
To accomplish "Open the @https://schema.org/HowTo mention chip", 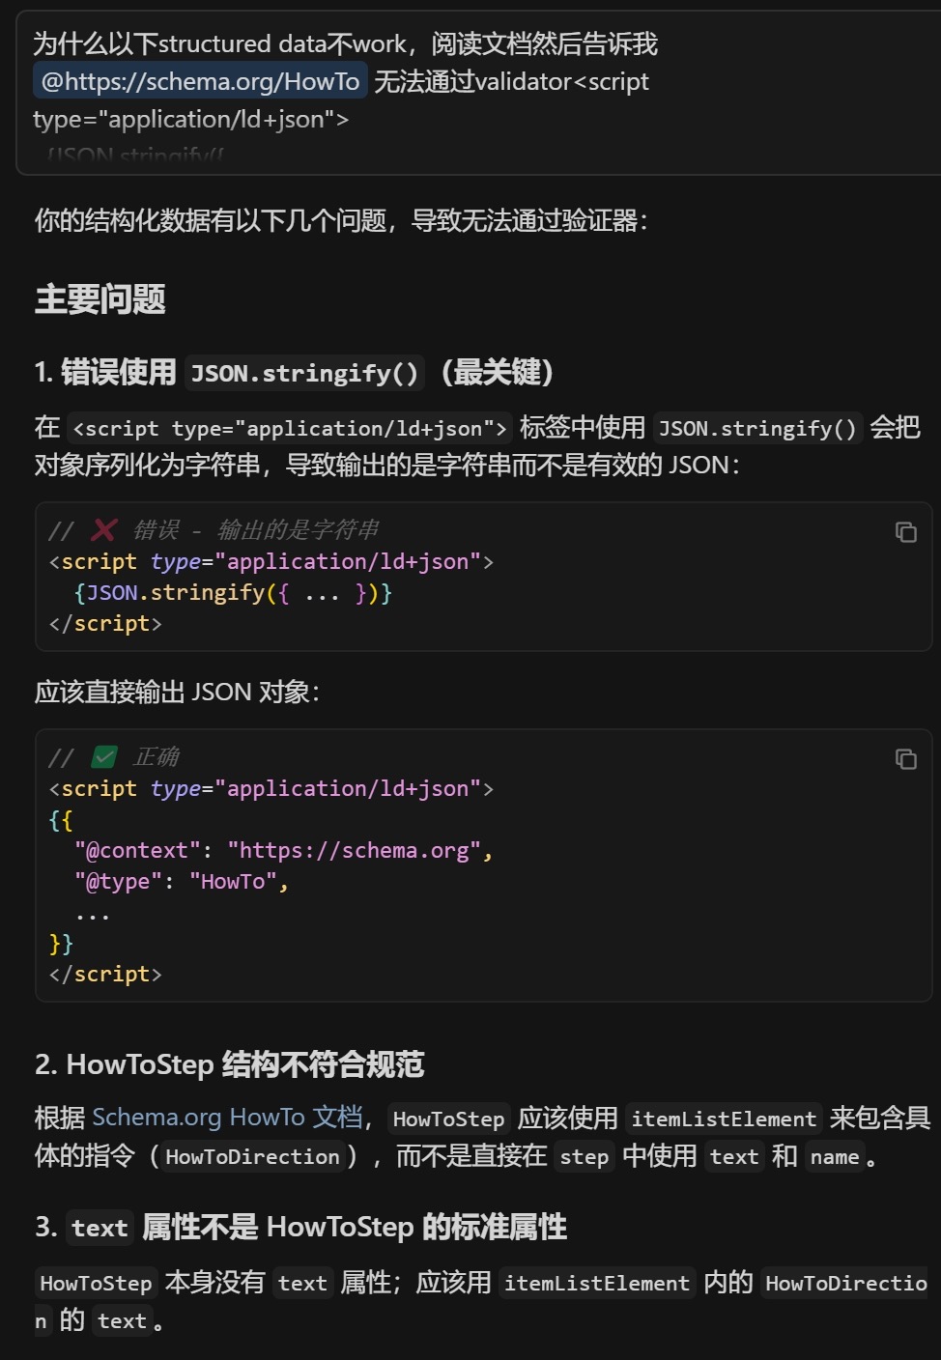I will coord(200,81).
